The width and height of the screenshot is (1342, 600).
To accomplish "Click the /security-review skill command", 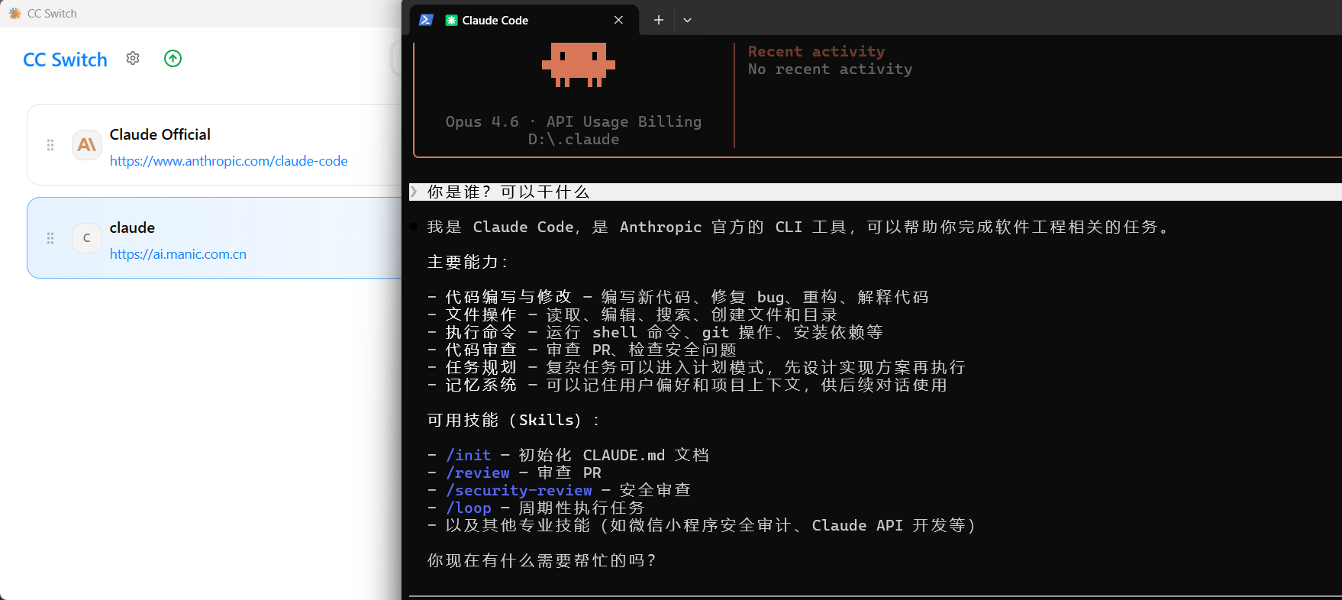I will 519,490.
